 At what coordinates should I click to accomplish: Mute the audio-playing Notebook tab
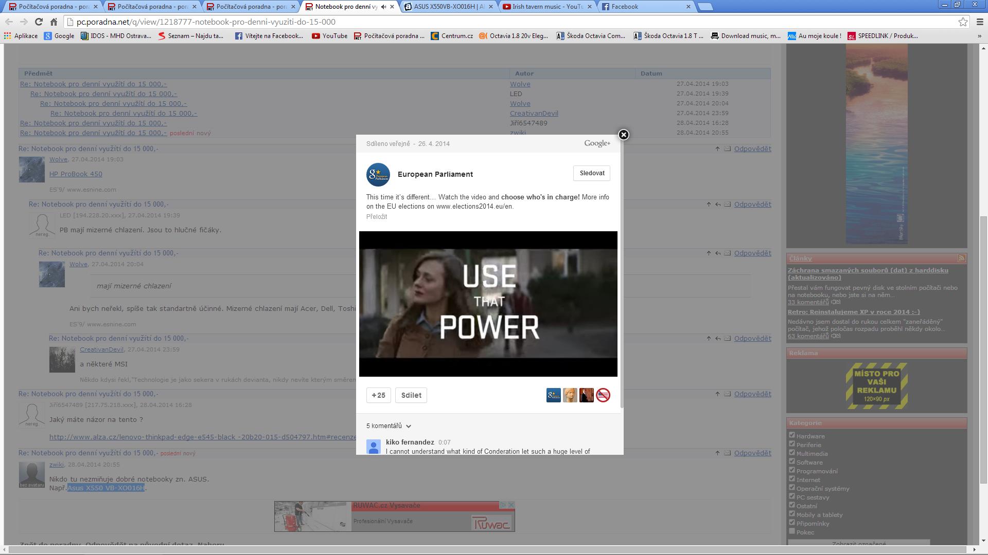tap(383, 7)
